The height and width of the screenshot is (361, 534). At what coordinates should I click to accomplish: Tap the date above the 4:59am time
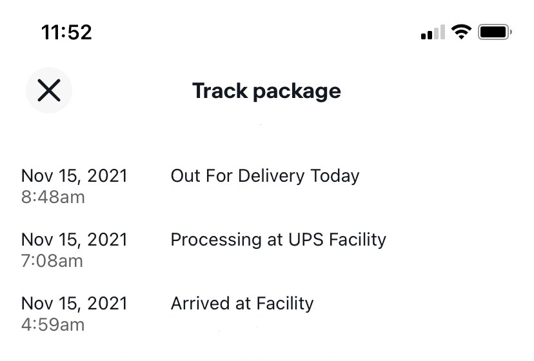[x=74, y=304]
